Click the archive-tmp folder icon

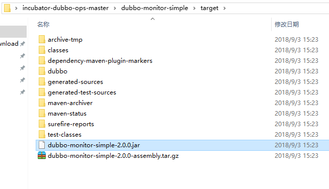tap(42, 39)
